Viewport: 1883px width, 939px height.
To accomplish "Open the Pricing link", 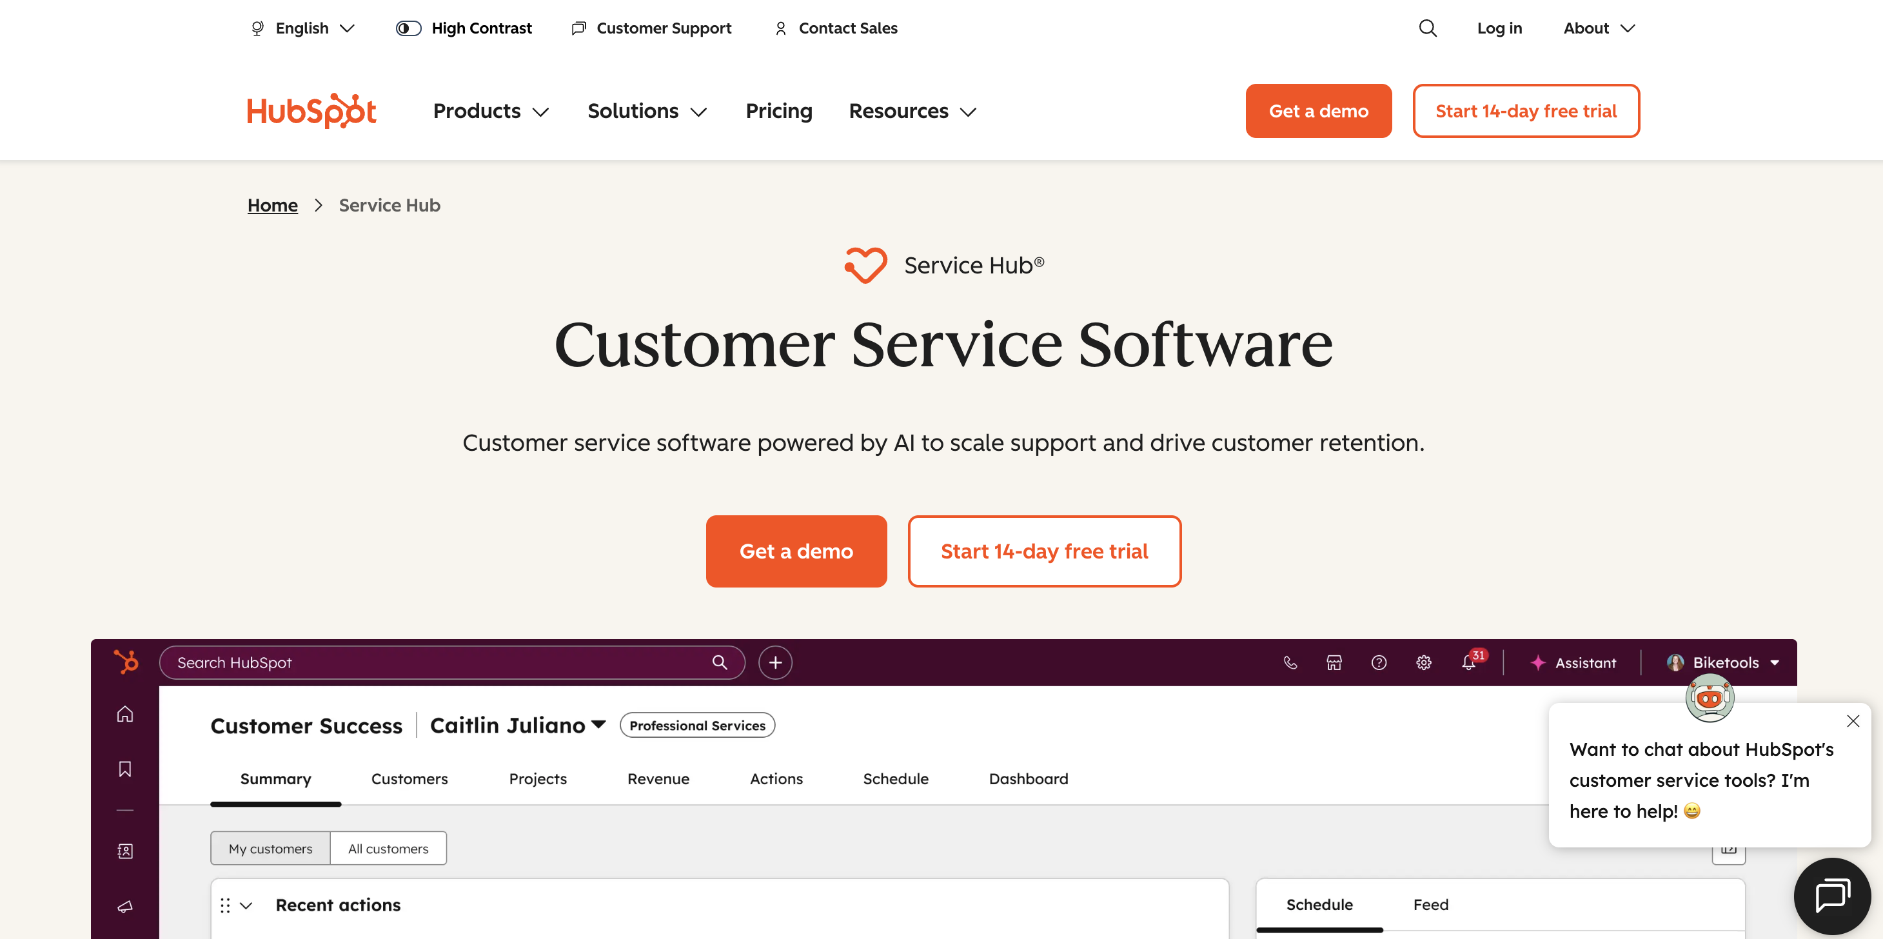I will coord(778,110).
